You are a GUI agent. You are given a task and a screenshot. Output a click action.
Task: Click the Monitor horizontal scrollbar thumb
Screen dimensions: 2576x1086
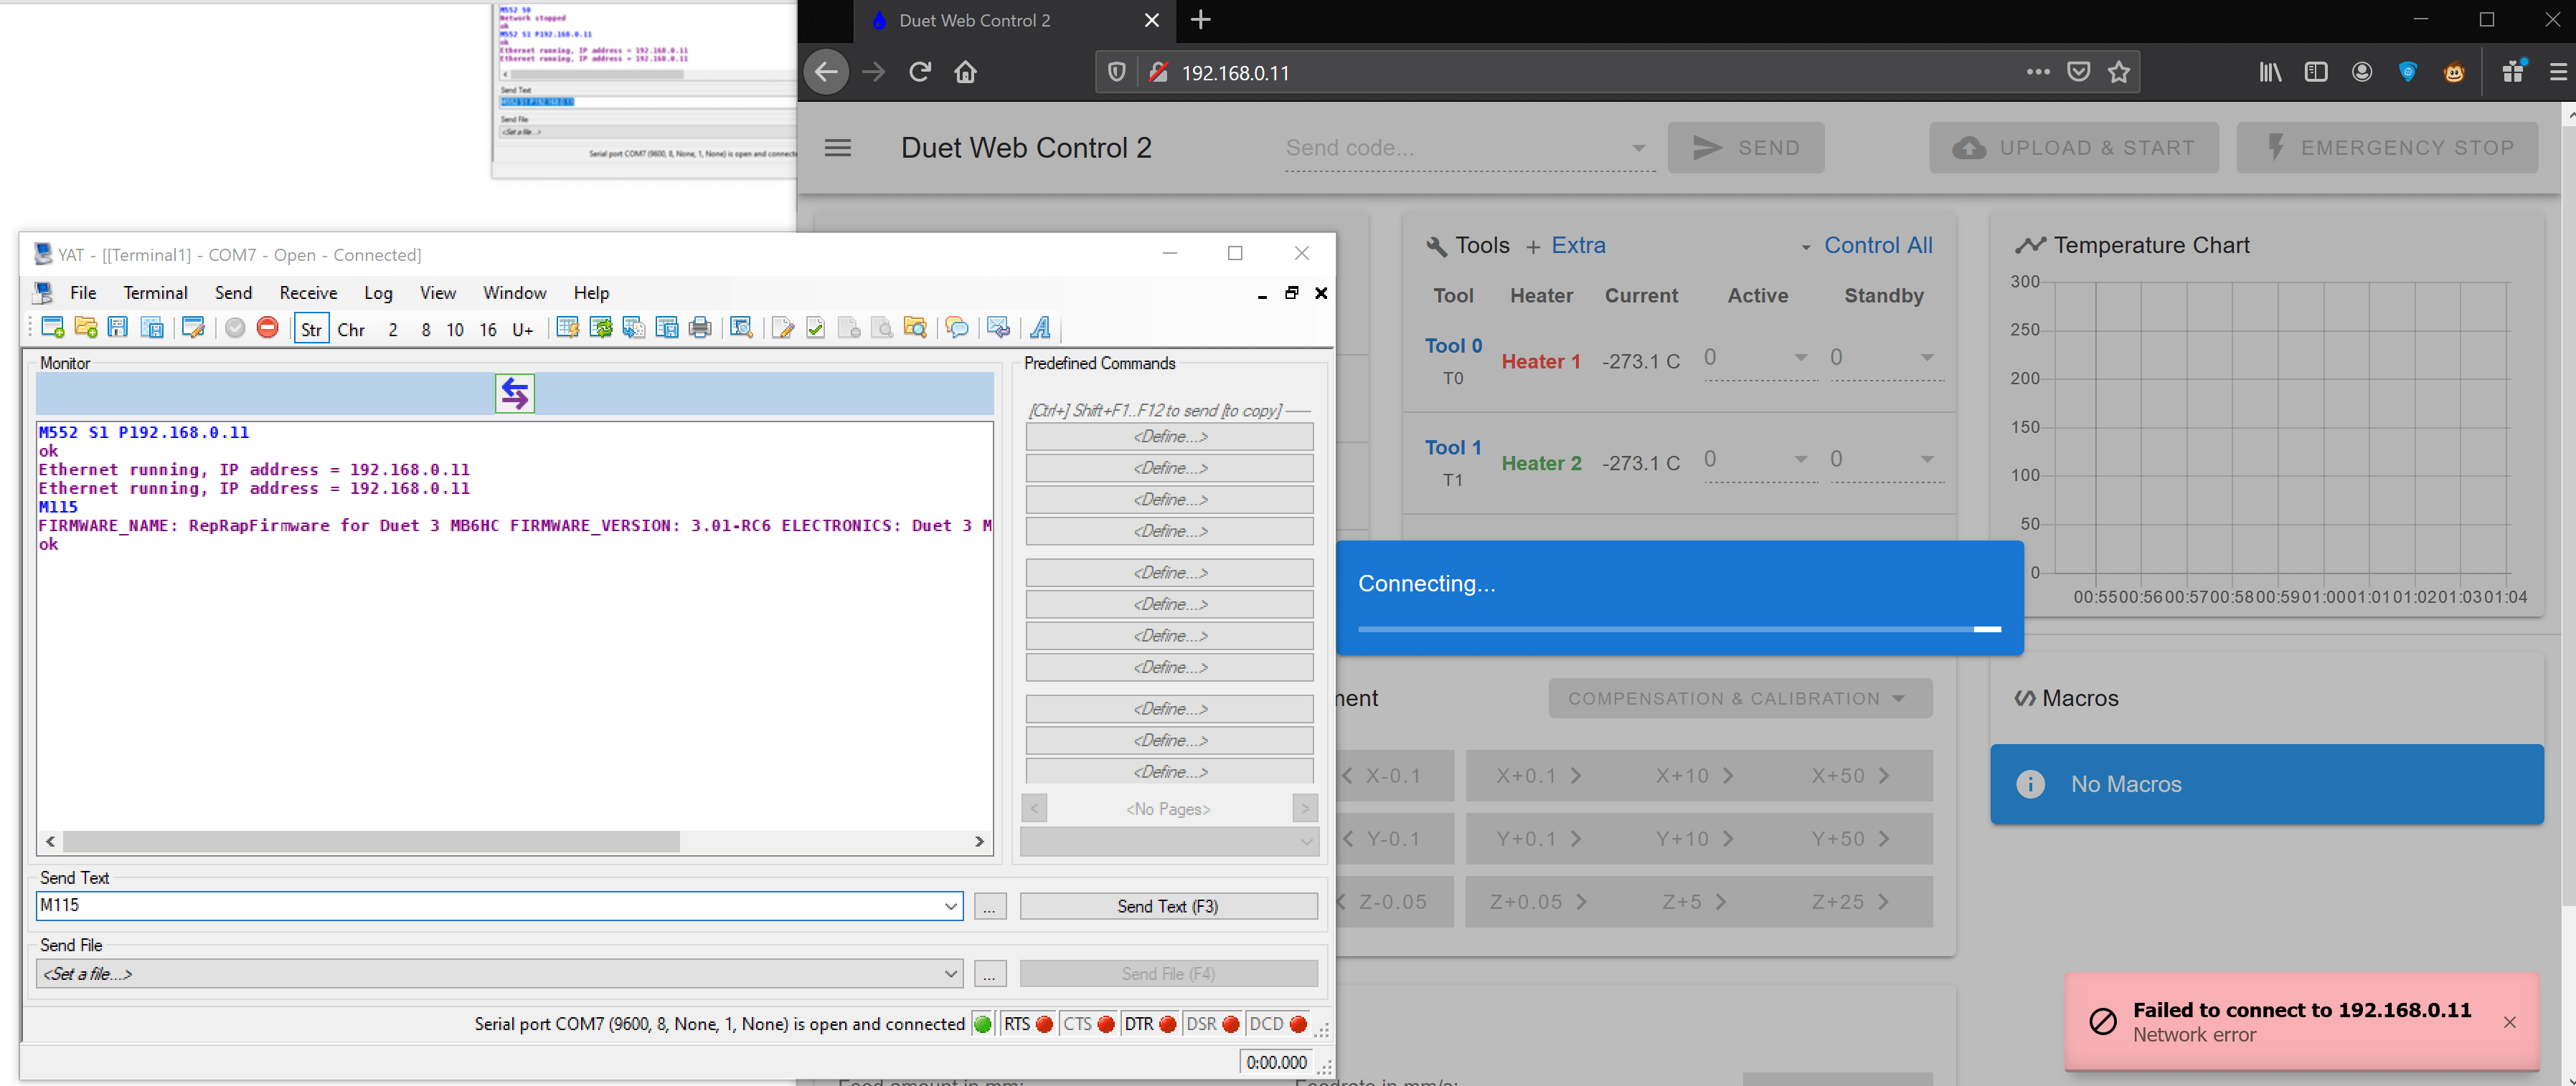point(370,842)
